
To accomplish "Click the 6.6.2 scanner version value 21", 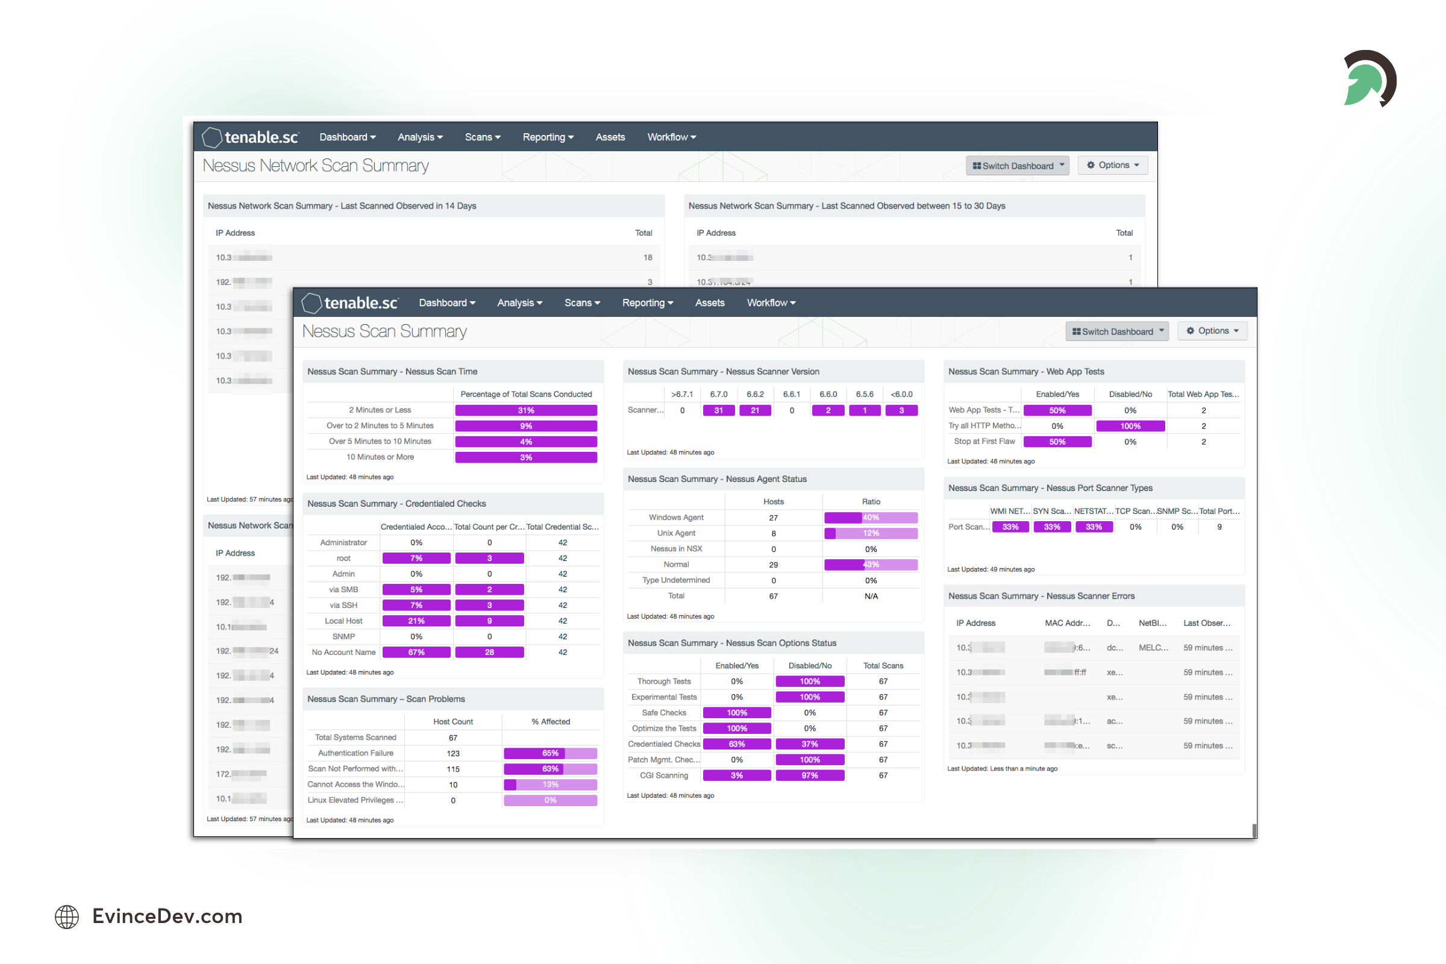I will tap(755, 410).
